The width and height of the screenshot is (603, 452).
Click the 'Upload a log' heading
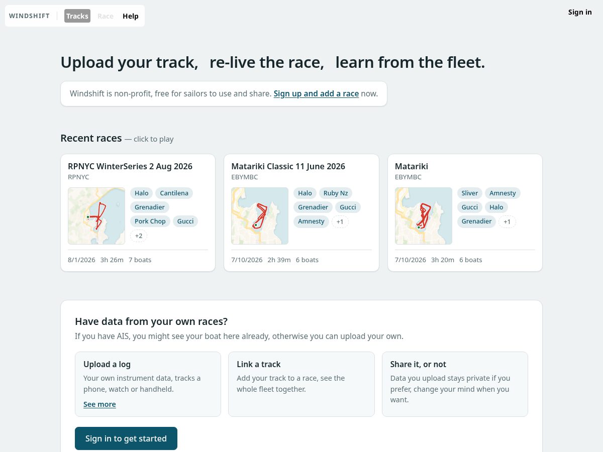(107, 364)
